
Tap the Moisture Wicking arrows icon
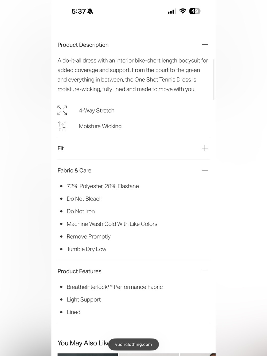(x=62, y=126)
